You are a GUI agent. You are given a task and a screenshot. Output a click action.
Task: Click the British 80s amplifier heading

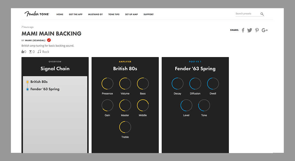pos(125,68)
